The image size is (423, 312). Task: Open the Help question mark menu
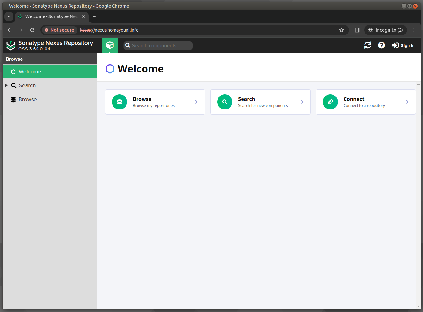coord(382,45)
